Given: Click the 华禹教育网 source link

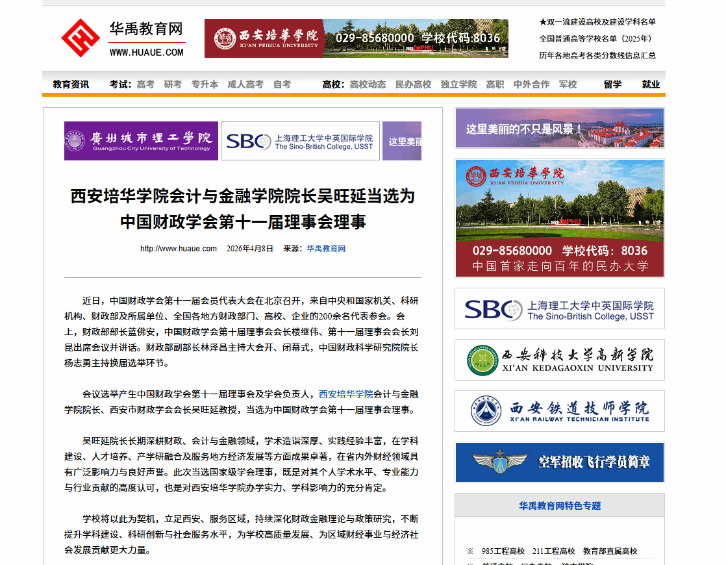Looking at the screenshot, I should coord(326,249).
